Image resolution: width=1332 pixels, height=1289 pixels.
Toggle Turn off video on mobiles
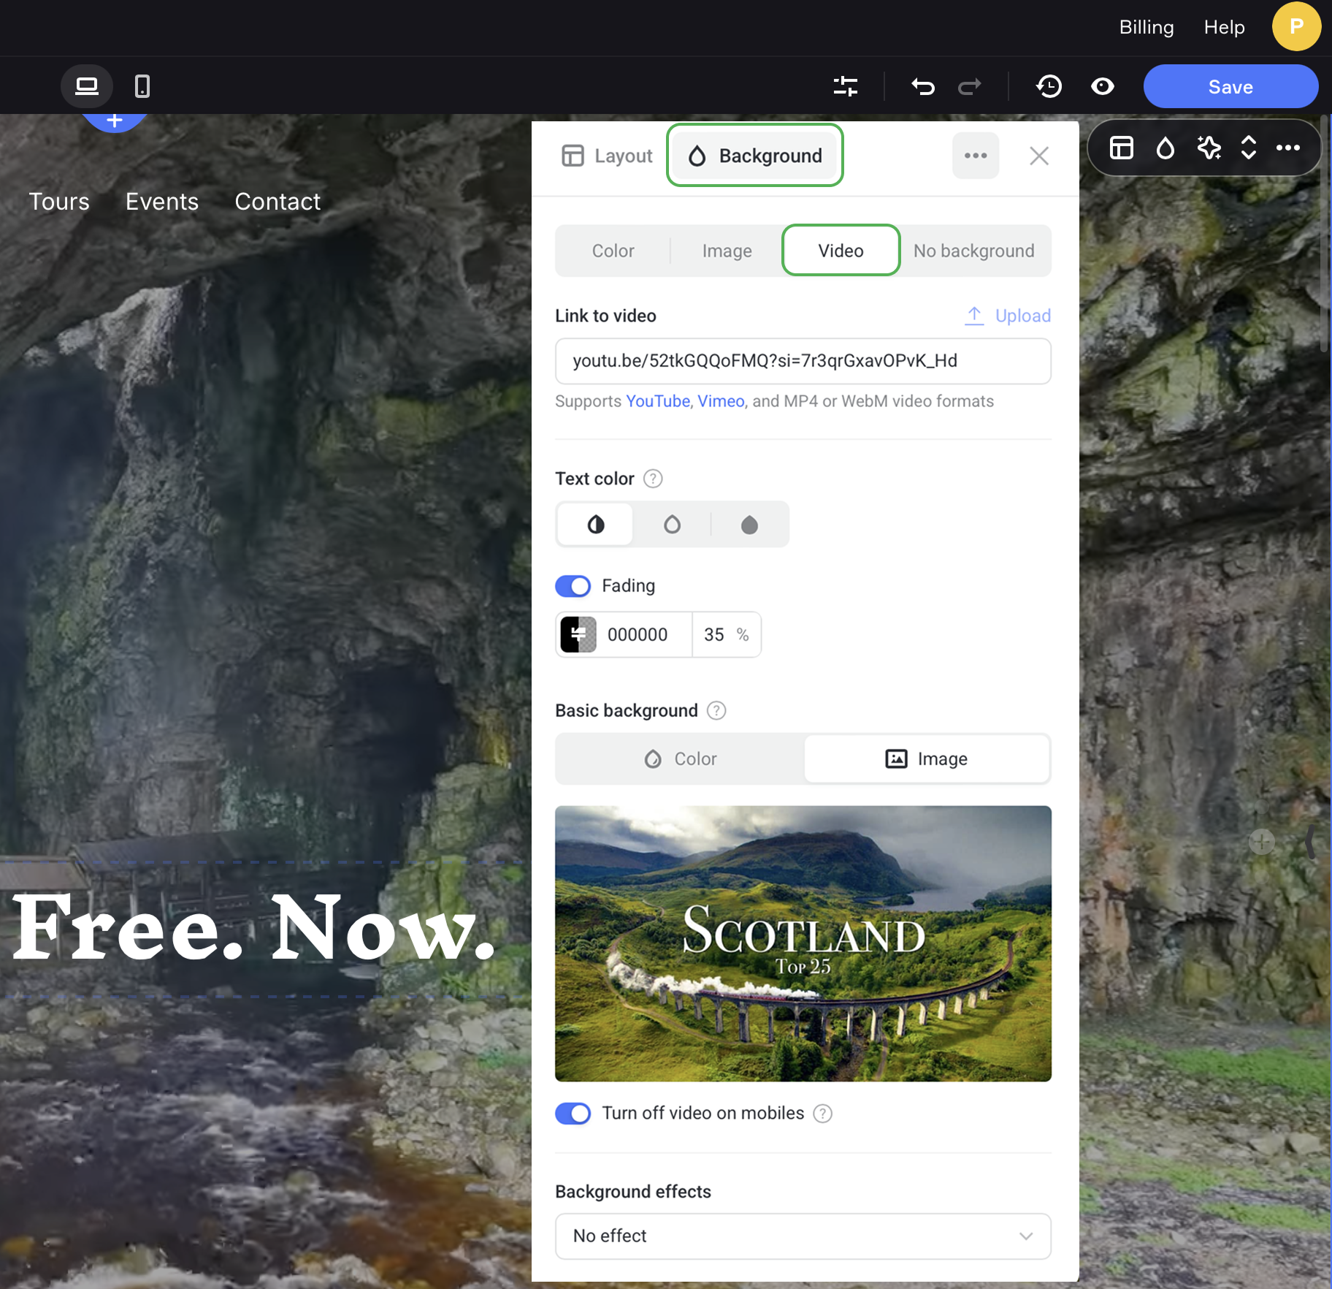[x=573, y=1113]
